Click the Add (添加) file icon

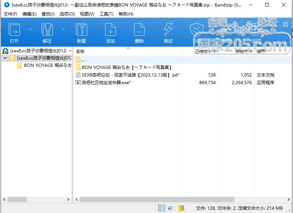110,30
